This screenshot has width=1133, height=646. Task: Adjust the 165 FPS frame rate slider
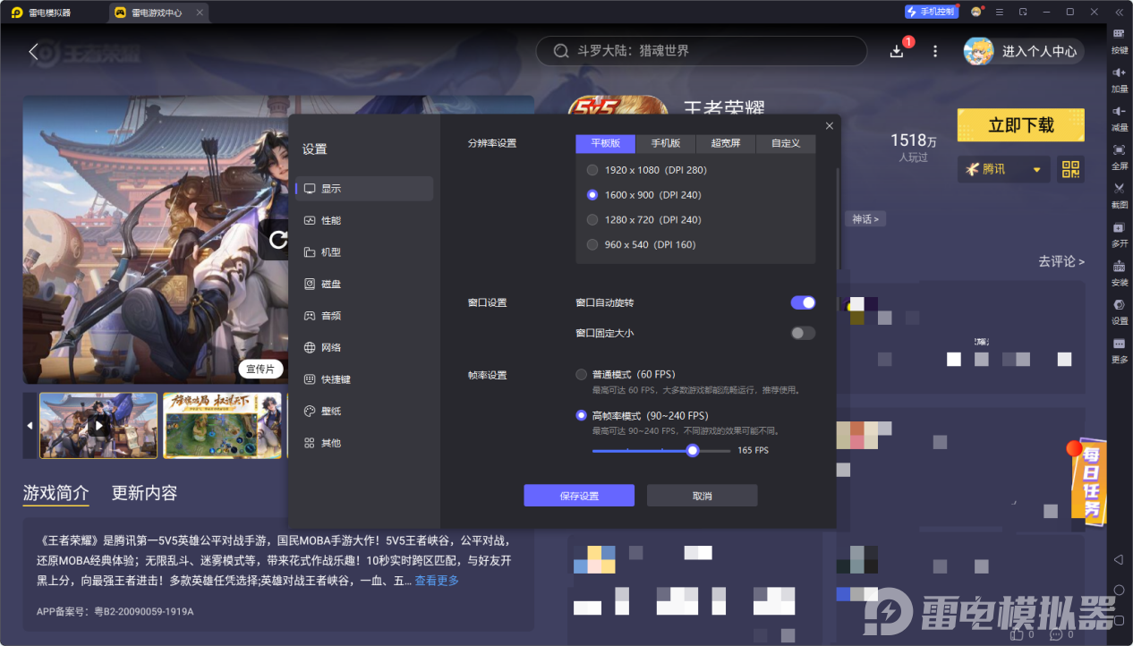[692, 451]
